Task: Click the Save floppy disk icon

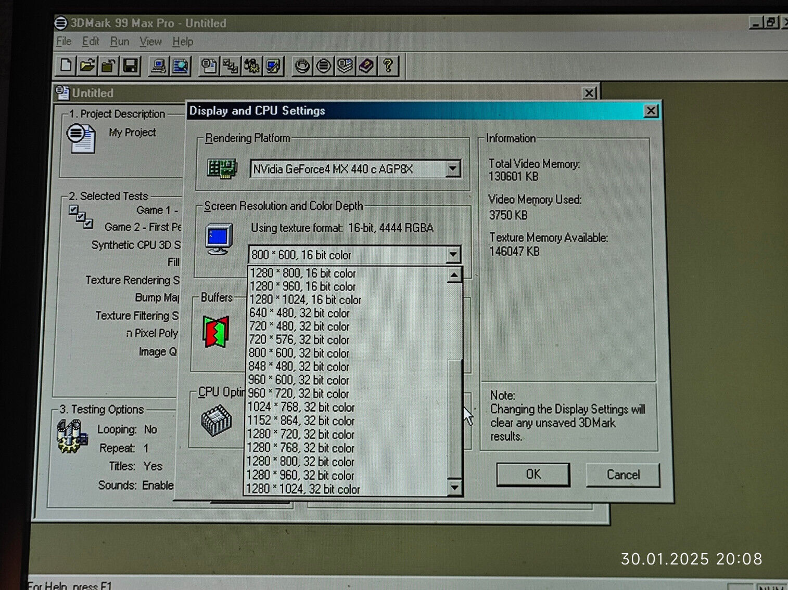Action: coord(130,65)
